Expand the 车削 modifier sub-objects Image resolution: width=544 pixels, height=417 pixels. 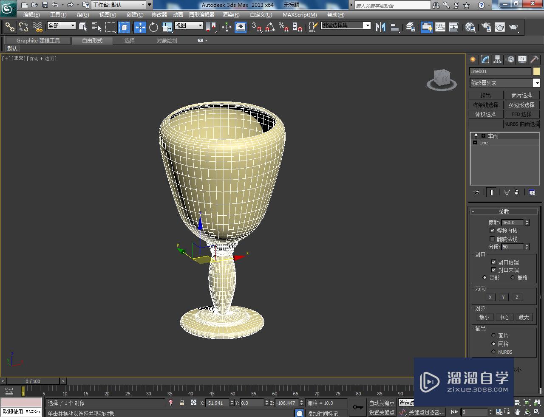point(483,136)
